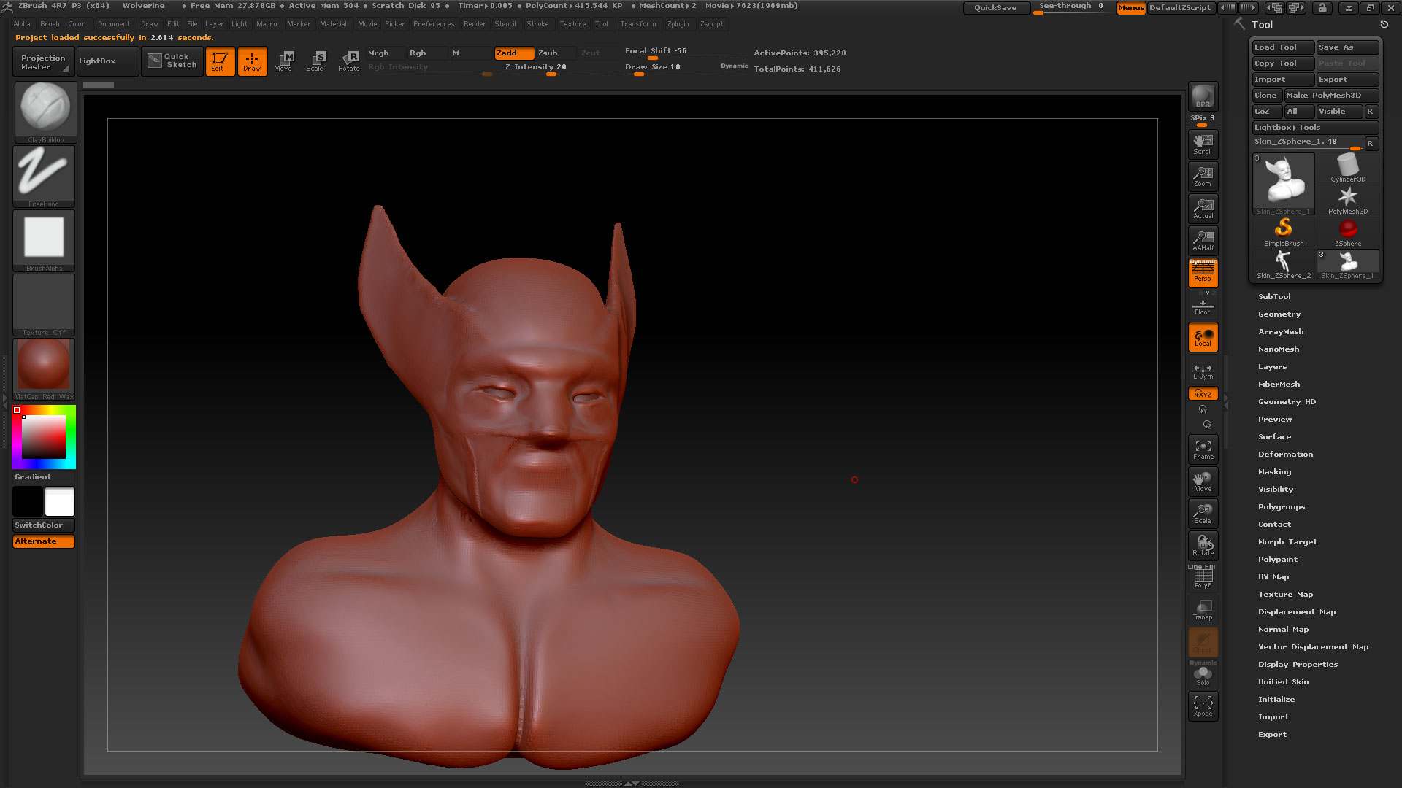The height and width of the screenshot is (788, 1402).
Task: Pick a color in the color picker square
Action: (x=44, y=437)
